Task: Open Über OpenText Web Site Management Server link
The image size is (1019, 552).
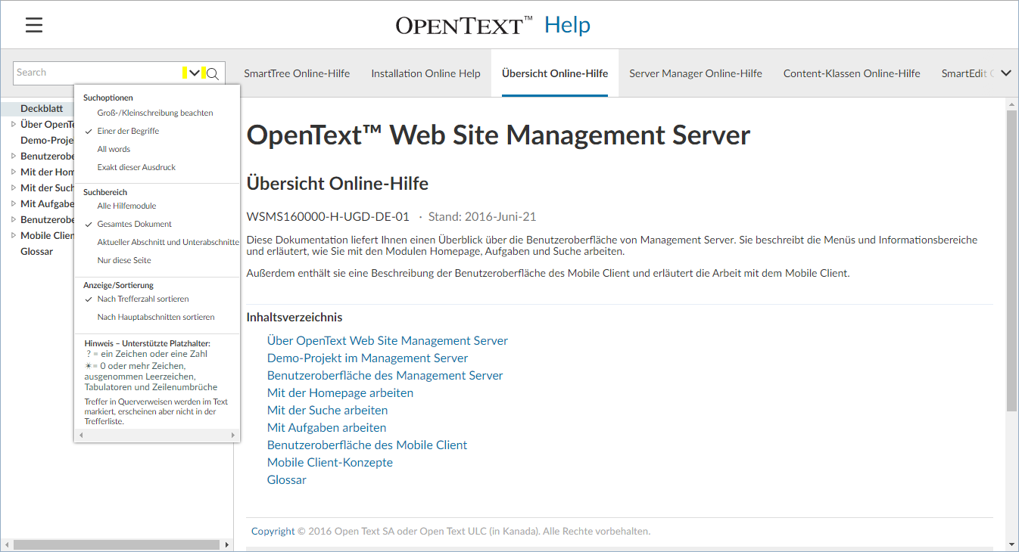Action: (388, 340)
